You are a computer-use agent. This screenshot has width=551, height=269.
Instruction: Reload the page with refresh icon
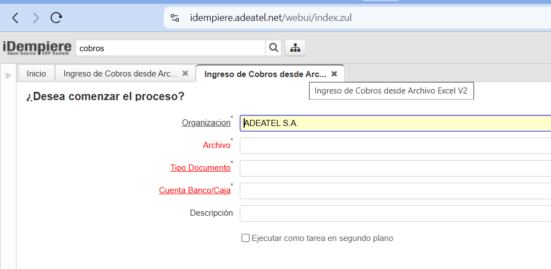click(56, 18)
